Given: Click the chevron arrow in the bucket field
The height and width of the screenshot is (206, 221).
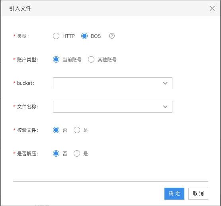Looking at the screenshot, I should tap(165, 83).
